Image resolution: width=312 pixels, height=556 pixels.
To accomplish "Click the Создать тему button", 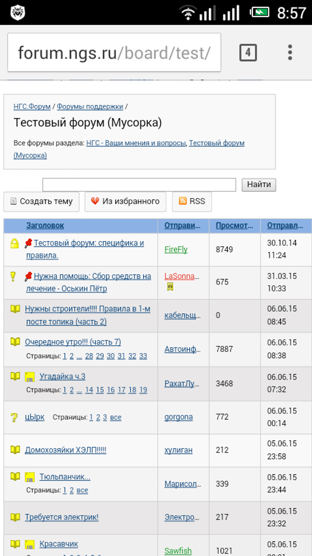I will [41, 202].
